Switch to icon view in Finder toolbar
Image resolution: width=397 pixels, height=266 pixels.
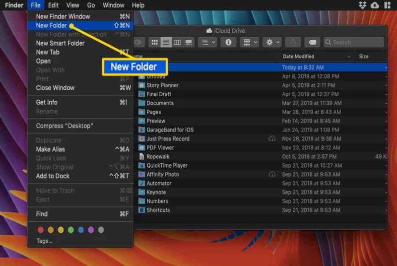(154, 42)
